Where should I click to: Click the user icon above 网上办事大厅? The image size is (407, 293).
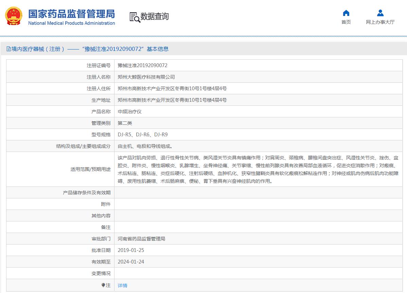pyautogui.click(x=380, y=13)
